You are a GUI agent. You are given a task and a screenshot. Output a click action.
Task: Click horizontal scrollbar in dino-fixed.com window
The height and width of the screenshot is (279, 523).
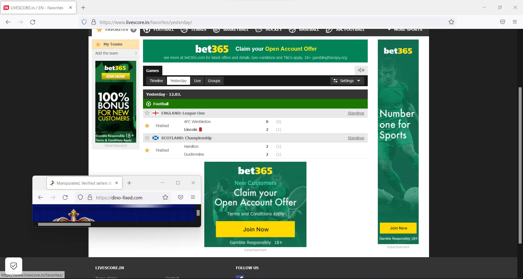click(x=64, y=224)
